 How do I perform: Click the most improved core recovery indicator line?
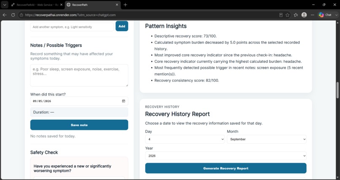[223, 55]
